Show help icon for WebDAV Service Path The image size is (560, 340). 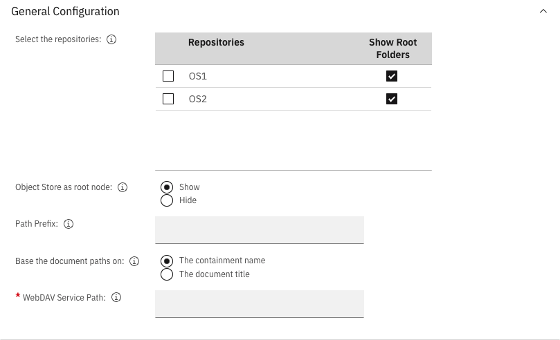click(x=116, y=298)
